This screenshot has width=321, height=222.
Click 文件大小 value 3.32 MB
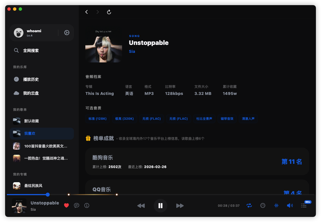pos(203,93)
